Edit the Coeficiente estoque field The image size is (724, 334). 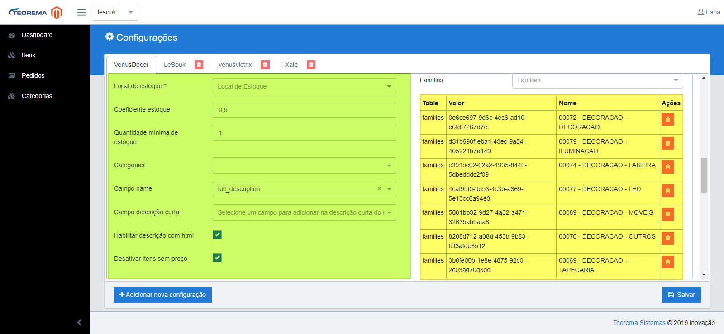(x=305, y=110)
